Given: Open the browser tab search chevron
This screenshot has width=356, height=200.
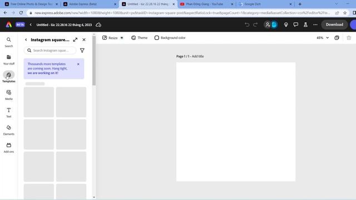Looking at the screenshot, I should 336,4.
